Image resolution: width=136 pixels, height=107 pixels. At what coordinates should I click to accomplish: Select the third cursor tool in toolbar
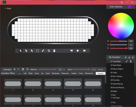point(32,51)
